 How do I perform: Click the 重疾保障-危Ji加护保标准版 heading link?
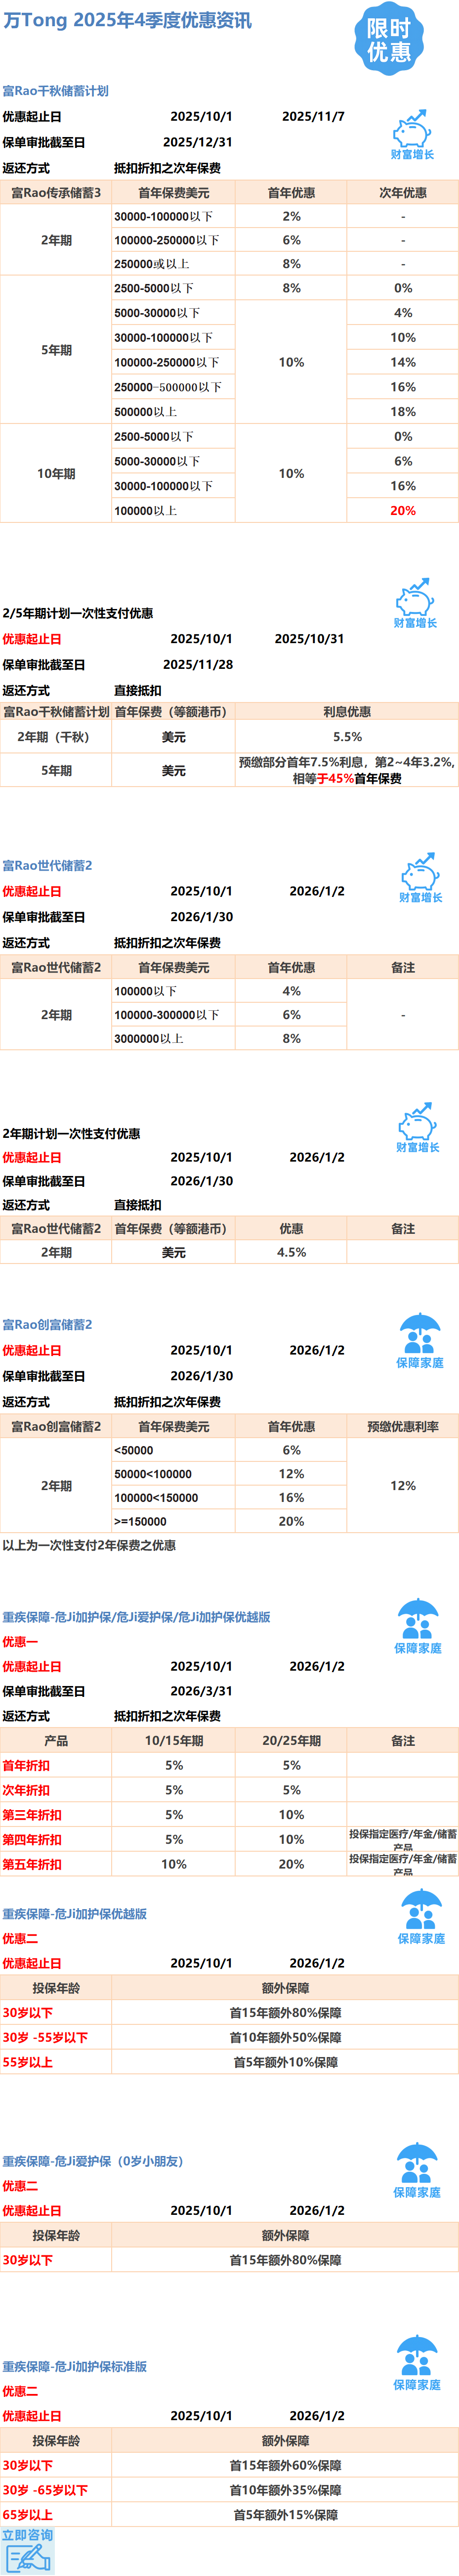tap(75, 2366)
